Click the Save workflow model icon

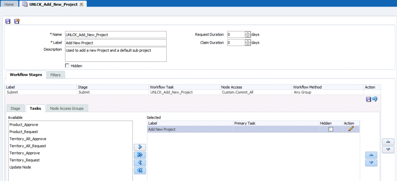pos(8,22)
